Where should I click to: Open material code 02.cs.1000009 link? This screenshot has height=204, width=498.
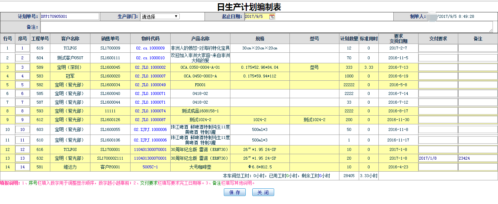click(150, 48)
